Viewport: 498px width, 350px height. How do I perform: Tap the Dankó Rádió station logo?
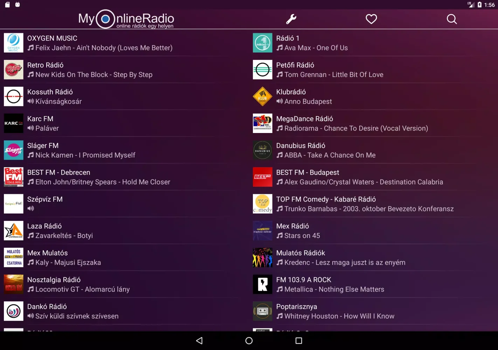click(14, 311)
